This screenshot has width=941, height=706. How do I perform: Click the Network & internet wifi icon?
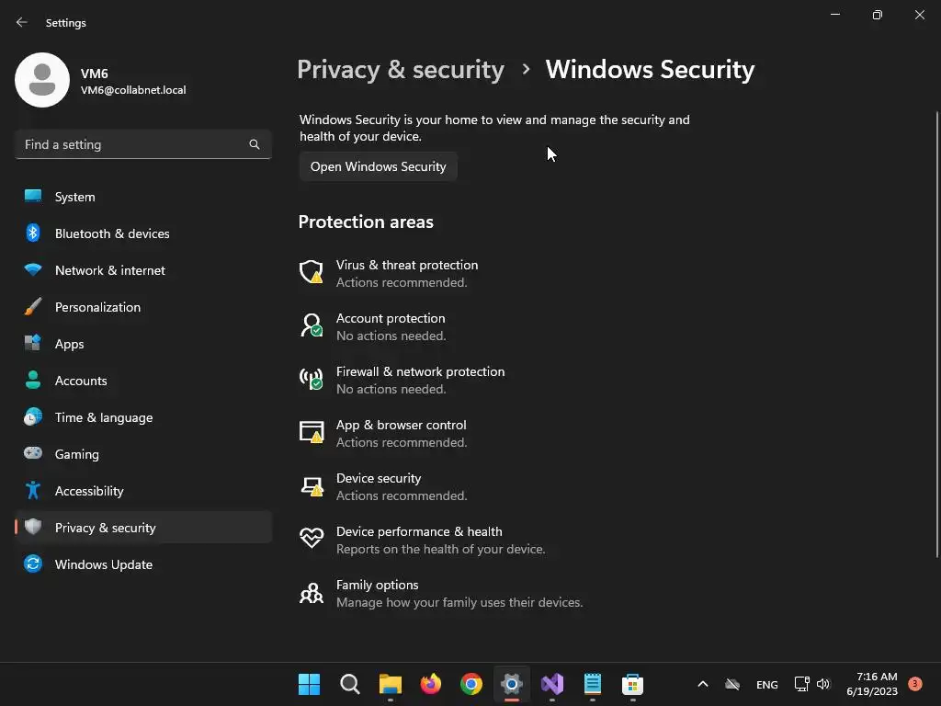[33, 269]
